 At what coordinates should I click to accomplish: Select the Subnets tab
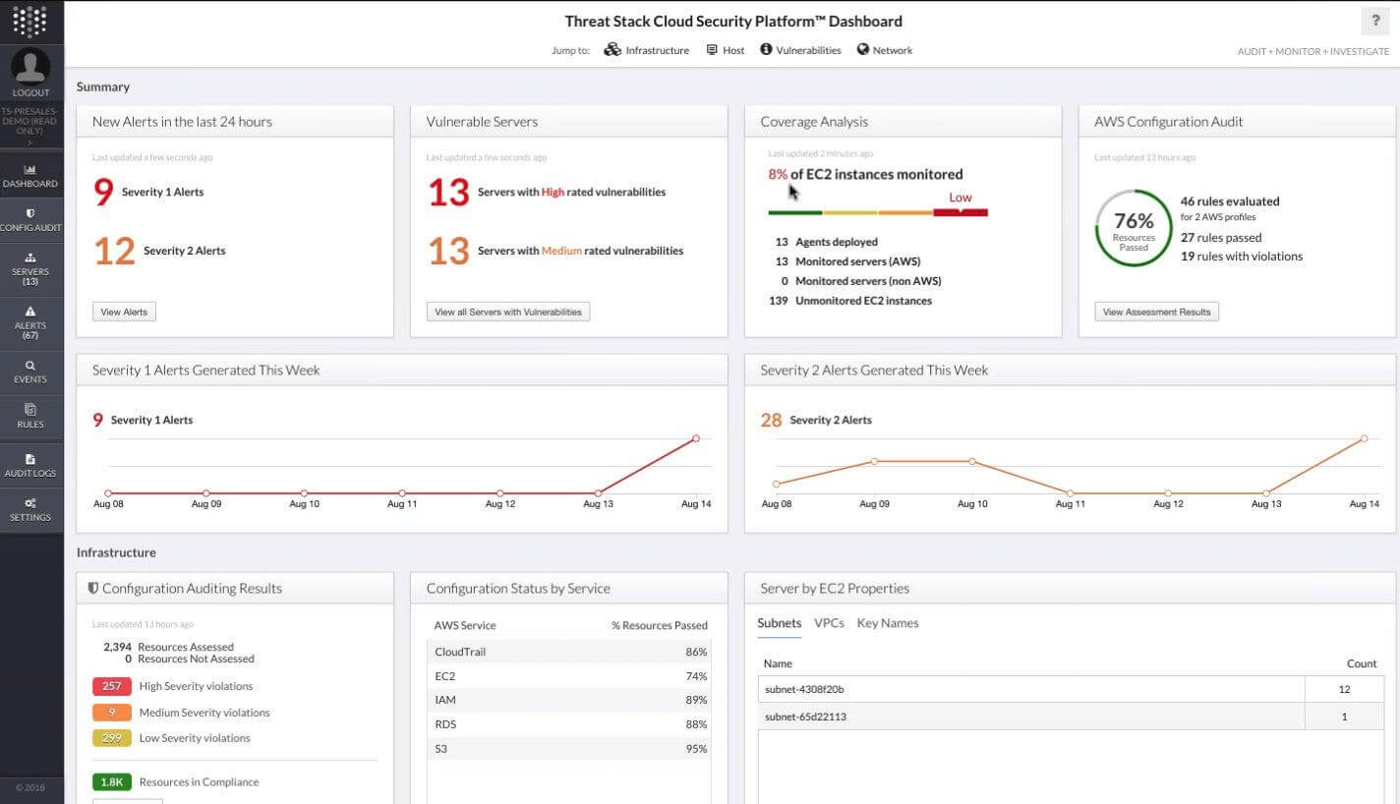779,622
